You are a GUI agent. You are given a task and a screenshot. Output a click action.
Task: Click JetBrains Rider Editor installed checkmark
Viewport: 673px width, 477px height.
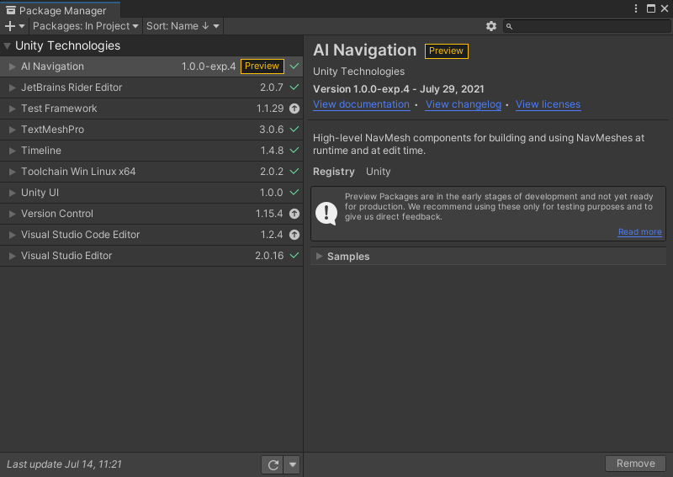click(294, 87)
